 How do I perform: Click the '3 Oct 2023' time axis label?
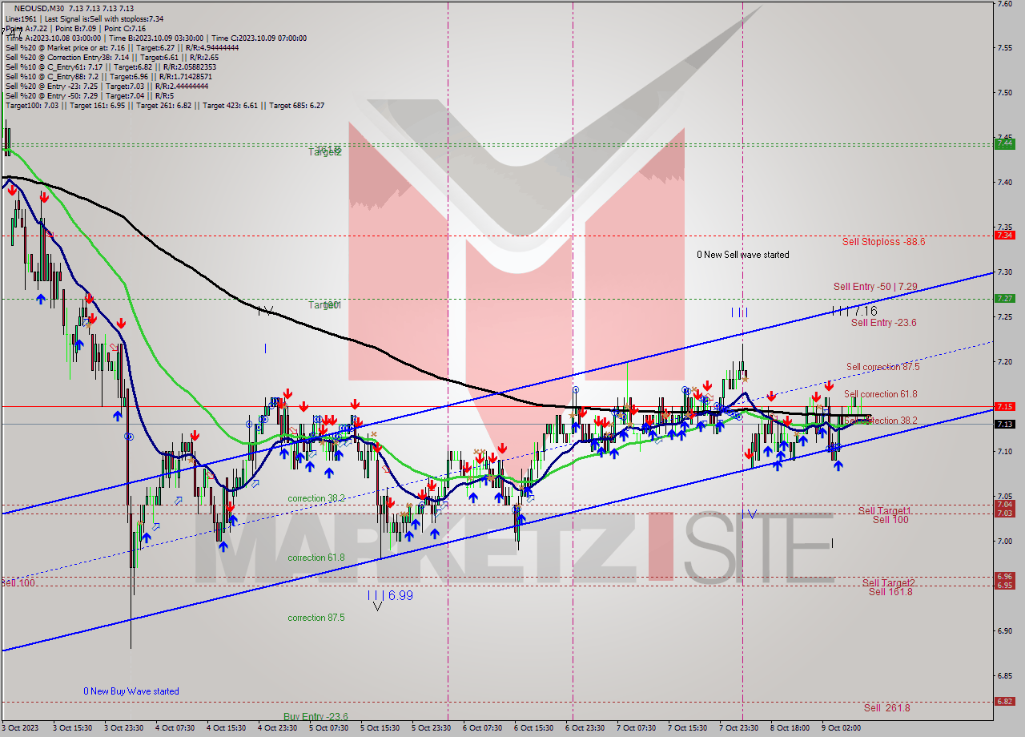pyautogui.click(x=20, y=728)
